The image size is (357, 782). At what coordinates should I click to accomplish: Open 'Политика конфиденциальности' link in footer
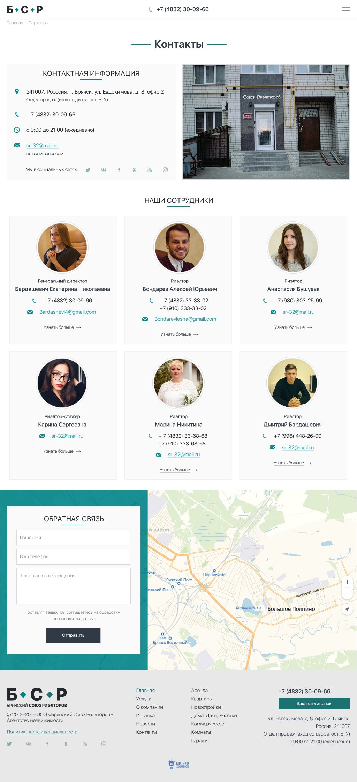[42, 732]
